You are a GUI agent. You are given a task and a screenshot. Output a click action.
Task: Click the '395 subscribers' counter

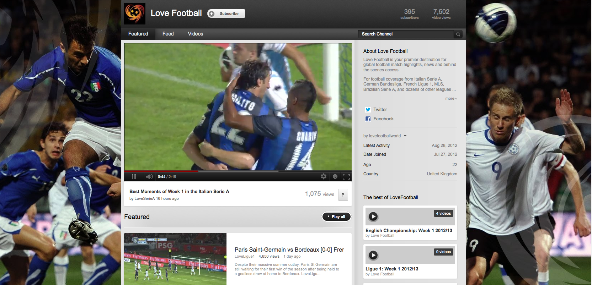[410, 14]
